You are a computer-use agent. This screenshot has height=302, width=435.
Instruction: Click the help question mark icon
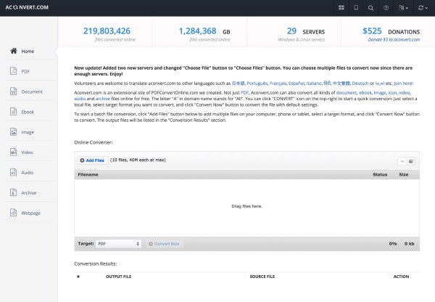[x=386, y=8]
